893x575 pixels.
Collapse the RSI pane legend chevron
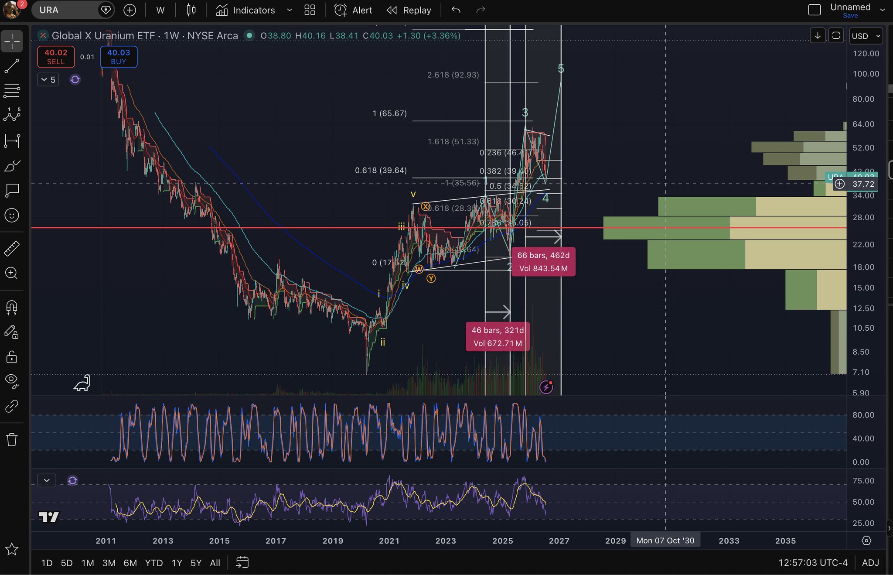(47, 480)
